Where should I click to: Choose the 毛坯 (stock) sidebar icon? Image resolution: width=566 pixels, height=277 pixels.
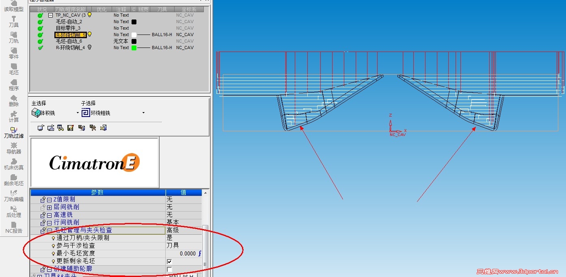pyautogui.click(x=14, y=69)
